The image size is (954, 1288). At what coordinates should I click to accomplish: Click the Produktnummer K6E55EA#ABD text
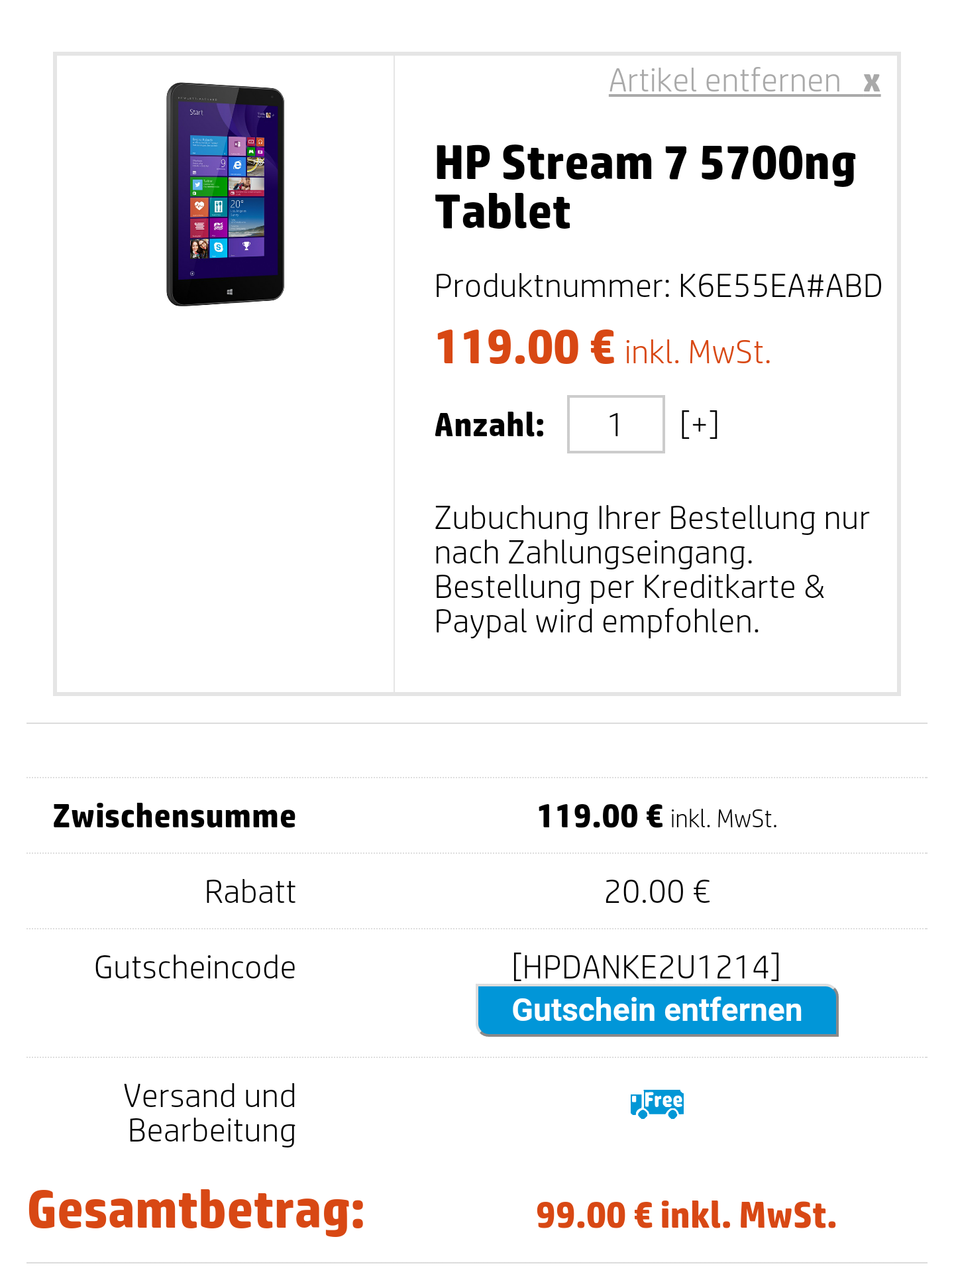[659, 286]
